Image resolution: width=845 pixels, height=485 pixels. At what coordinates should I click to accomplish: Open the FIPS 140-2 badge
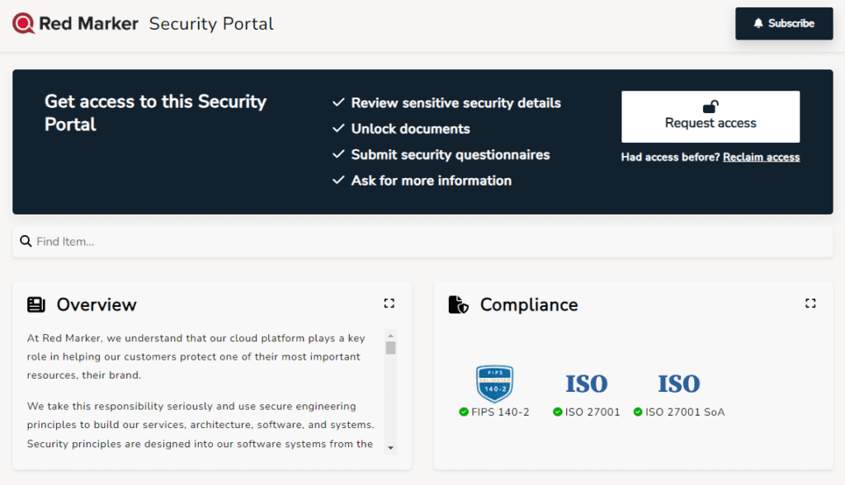[x=494, y=384]
